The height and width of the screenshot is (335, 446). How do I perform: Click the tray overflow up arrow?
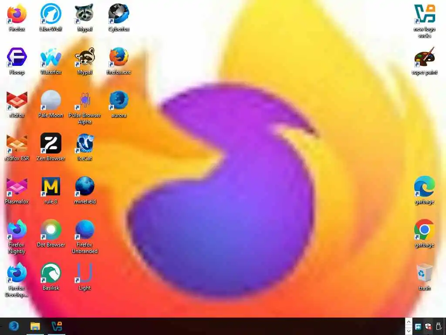coord(409,322)
